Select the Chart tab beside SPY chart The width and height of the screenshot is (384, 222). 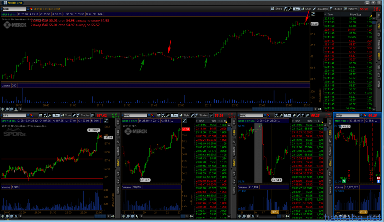point(118,163)
